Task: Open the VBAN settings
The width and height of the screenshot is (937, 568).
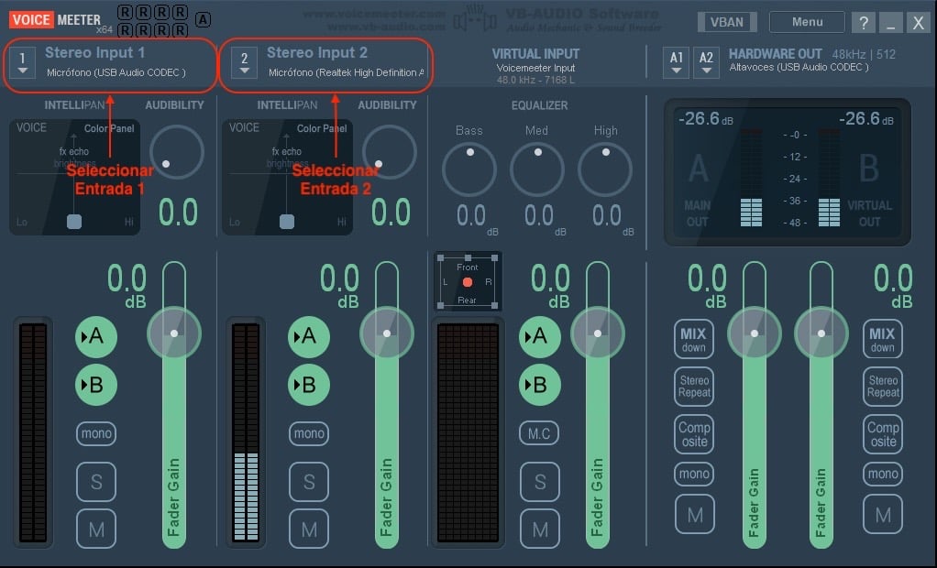Action: tap(727, 22)
